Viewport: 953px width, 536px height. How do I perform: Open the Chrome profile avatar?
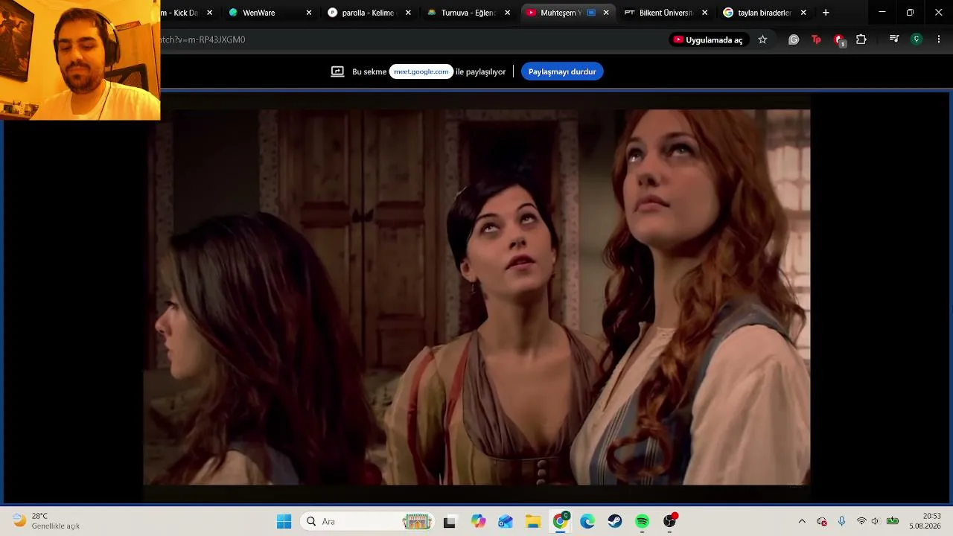tap(917, 39)
